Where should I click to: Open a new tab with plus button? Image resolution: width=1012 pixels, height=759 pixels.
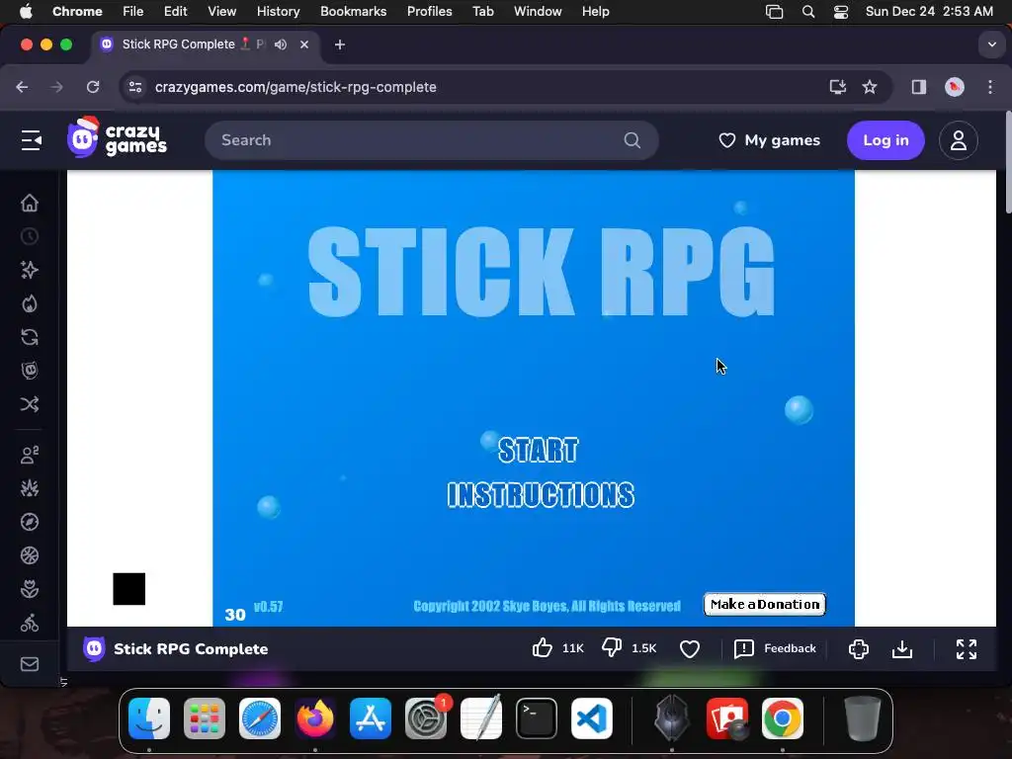340,44
